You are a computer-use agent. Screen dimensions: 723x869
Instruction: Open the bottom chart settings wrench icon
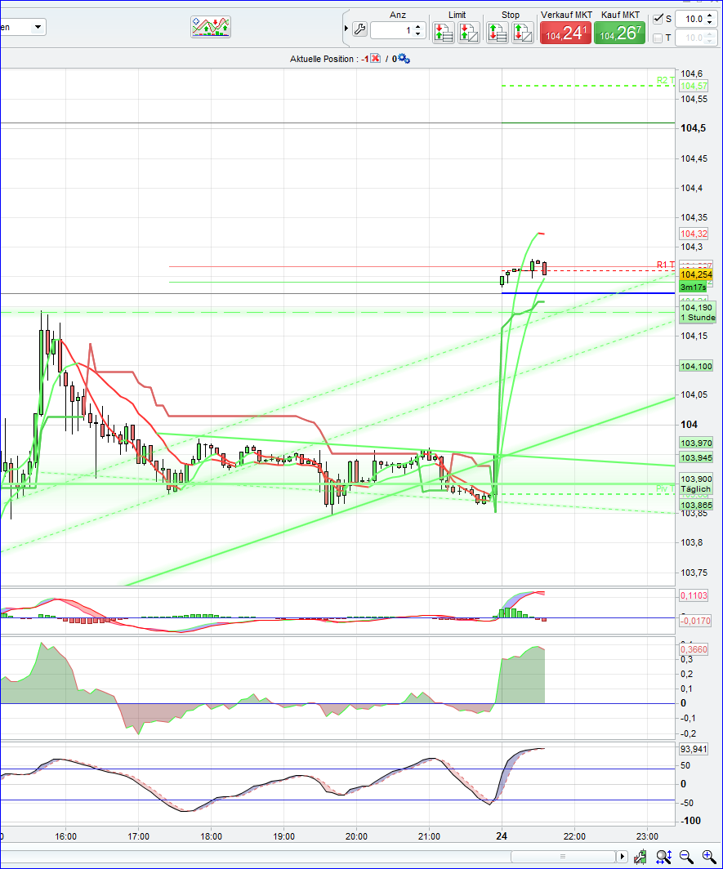coord(640,857)
